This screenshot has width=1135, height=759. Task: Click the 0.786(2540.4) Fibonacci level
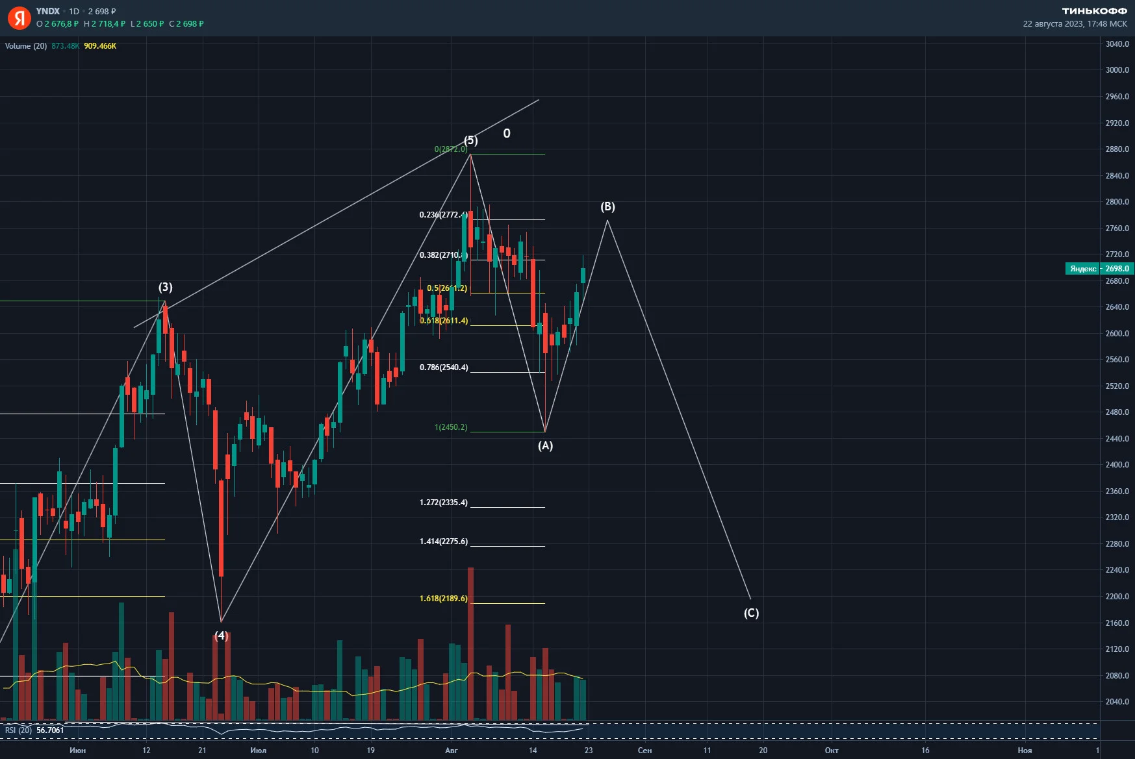pos(444,367)
